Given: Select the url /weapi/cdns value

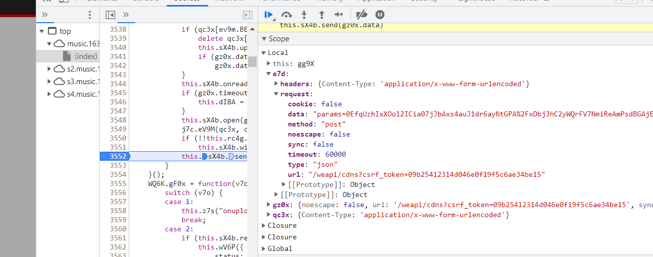Looking at the screenshot, I should click(x=427, y=174).
